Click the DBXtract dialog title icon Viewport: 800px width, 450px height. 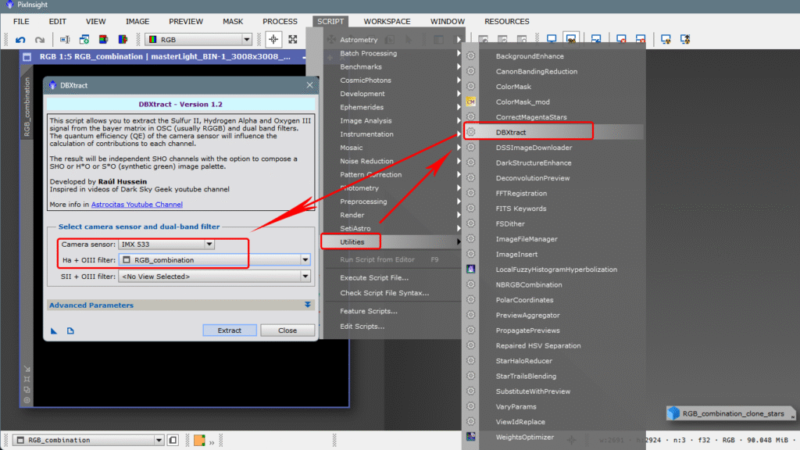coord(52,85)
